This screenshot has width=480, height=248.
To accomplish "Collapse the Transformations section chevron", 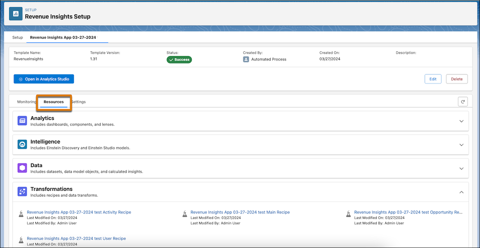I will (462, 192).
